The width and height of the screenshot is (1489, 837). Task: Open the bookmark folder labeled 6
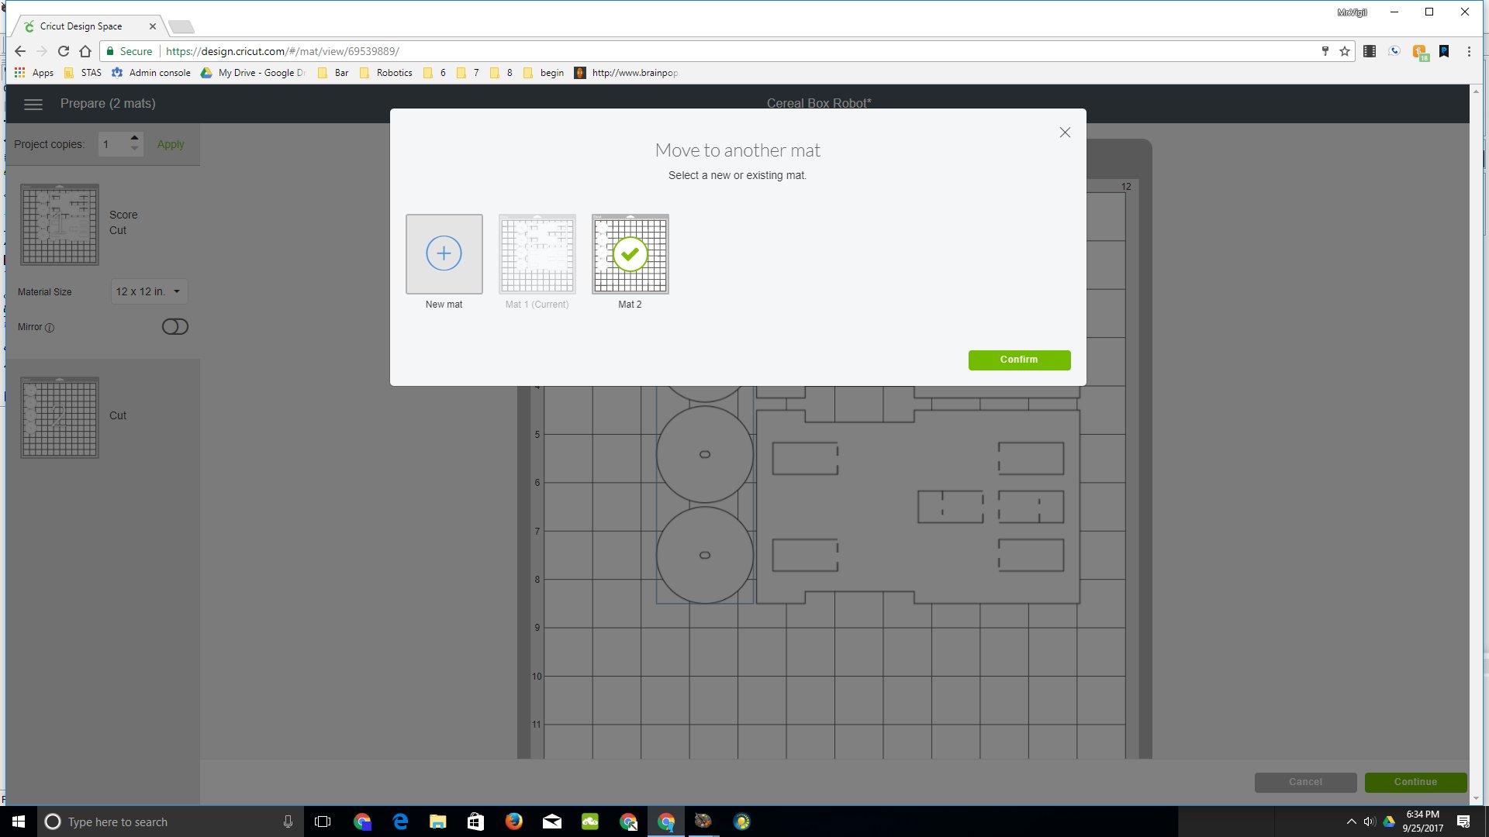pyautogui.click(x=434, y=73)
